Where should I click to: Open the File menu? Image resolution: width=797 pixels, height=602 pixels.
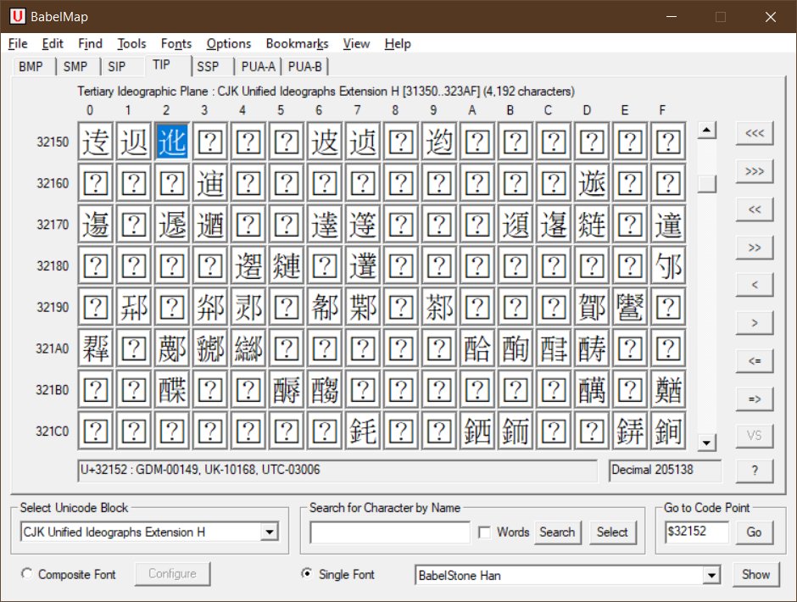point(18,44)
